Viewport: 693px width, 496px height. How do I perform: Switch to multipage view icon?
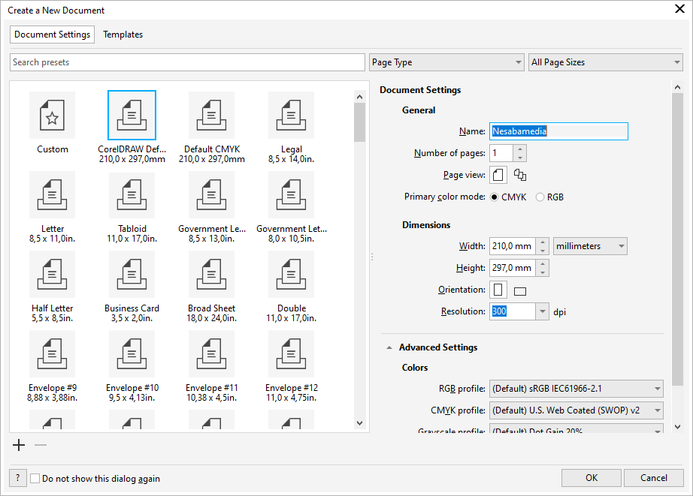coord(520,175)
